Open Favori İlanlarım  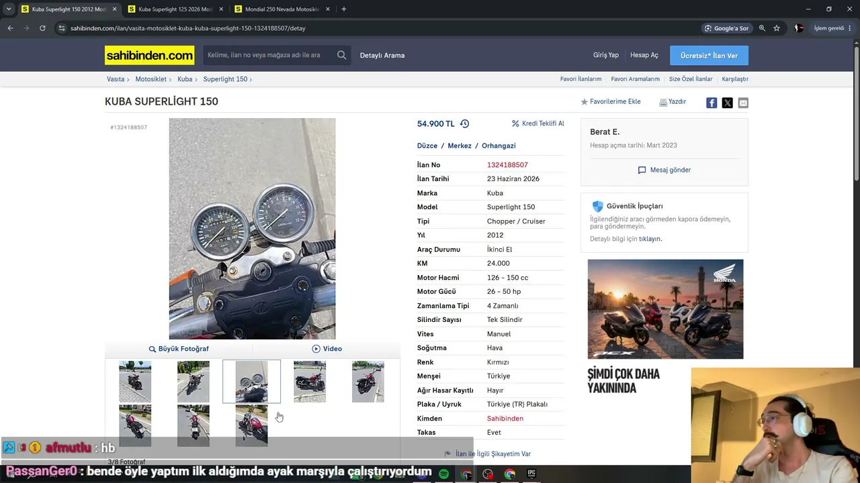(x=580, y=79)
